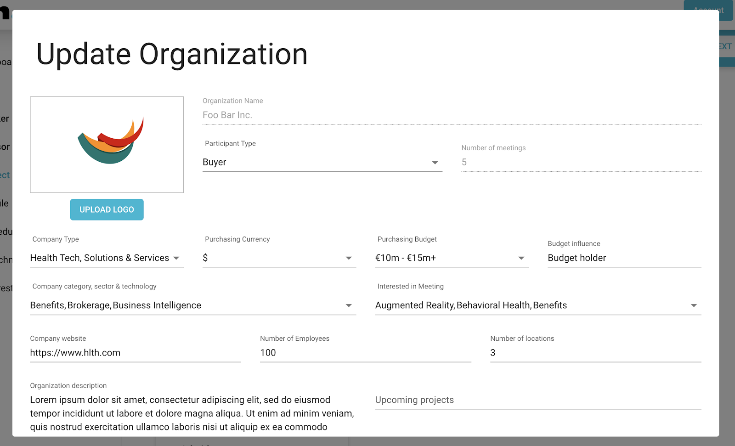
Task: Click the Purchasing Budget label
Action: [x=407, y=239]
